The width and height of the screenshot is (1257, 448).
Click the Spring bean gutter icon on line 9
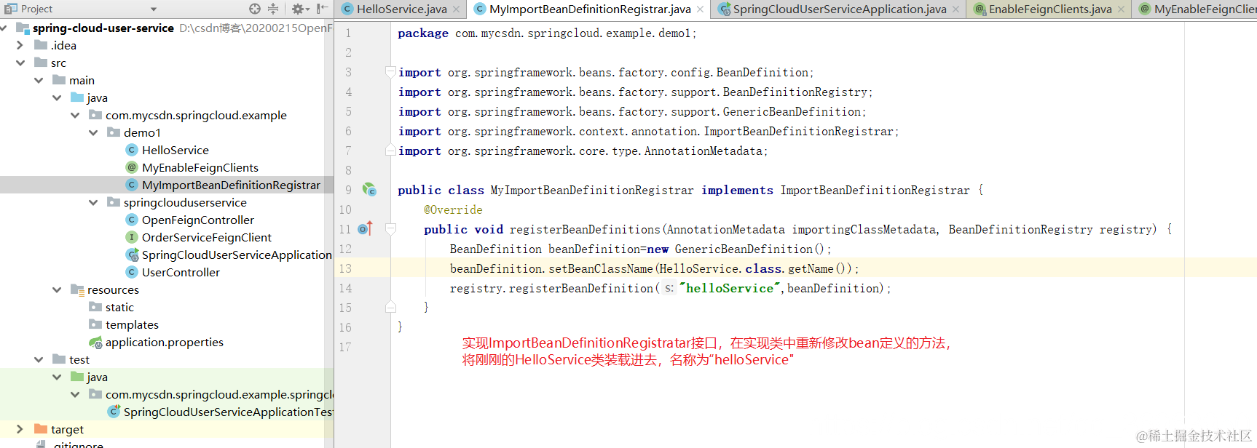point(369,190)
